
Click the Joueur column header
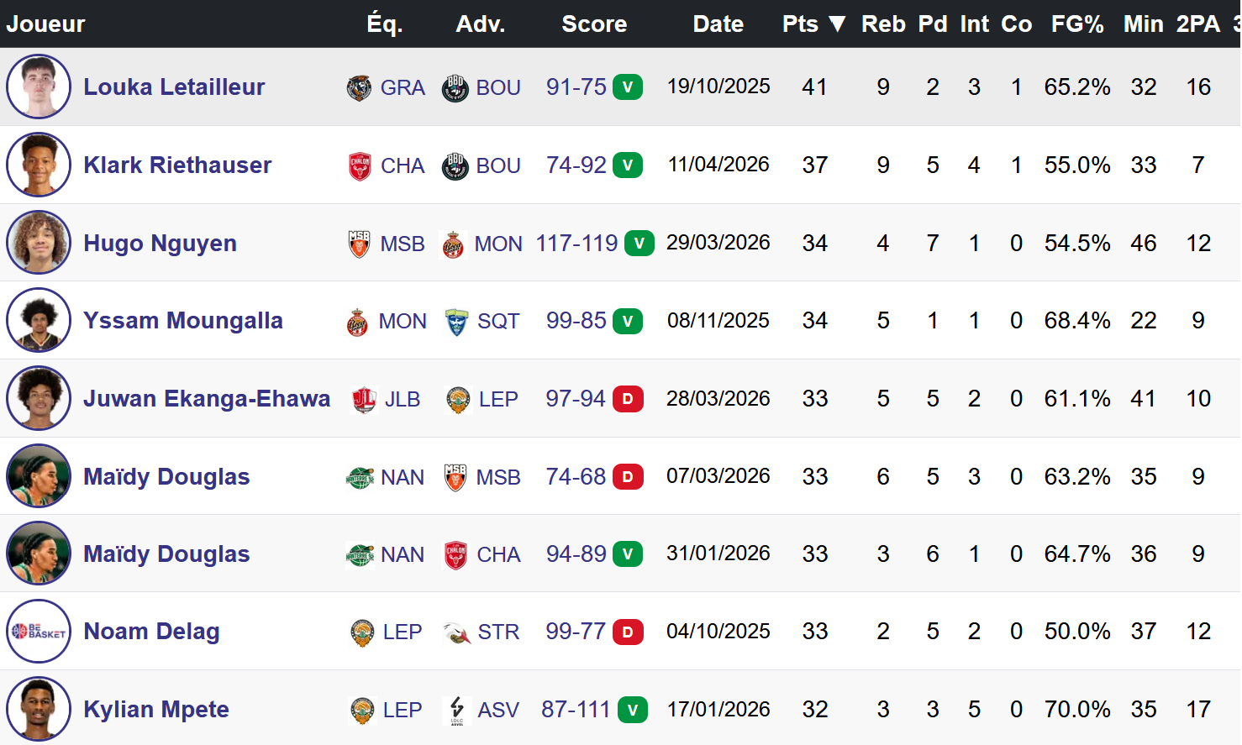click(45, 24)
